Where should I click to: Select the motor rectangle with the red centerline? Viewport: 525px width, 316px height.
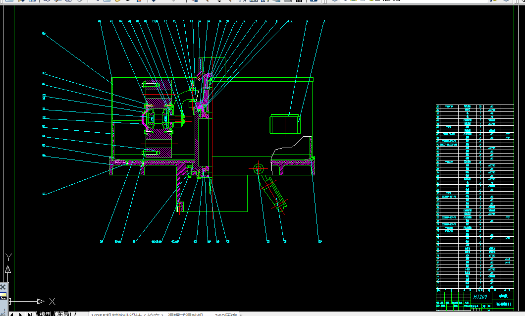285,124
